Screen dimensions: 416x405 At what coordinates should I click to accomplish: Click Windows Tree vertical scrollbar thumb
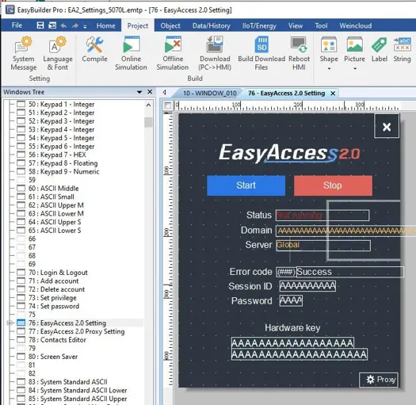pos(149,122)
